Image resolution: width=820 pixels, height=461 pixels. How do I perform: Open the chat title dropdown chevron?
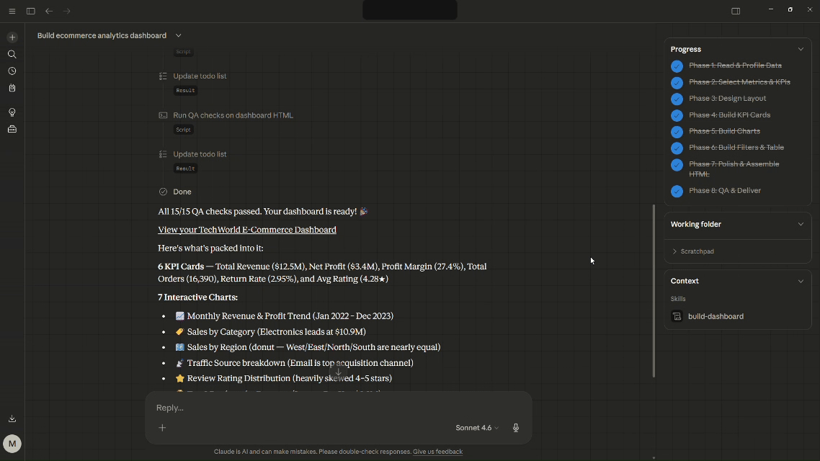tap(179, 35)
